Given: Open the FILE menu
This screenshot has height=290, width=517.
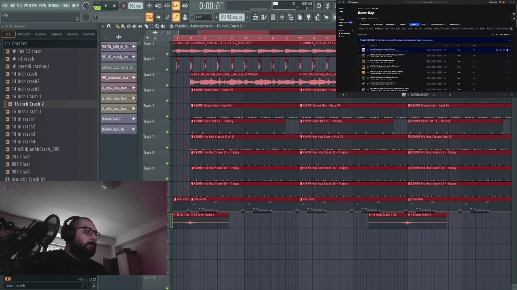Looking at the screenshot, I should pyautogui.click(x=5, y=6).
